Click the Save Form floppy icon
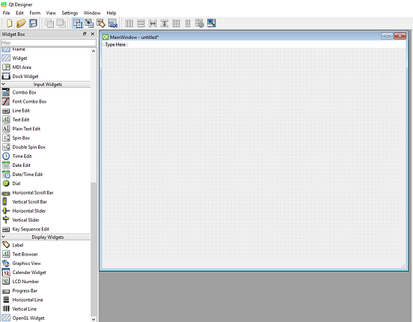 [33, 23]
